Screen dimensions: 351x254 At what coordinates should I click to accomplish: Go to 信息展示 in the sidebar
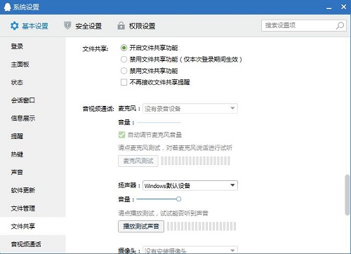(x=33, y=119)
